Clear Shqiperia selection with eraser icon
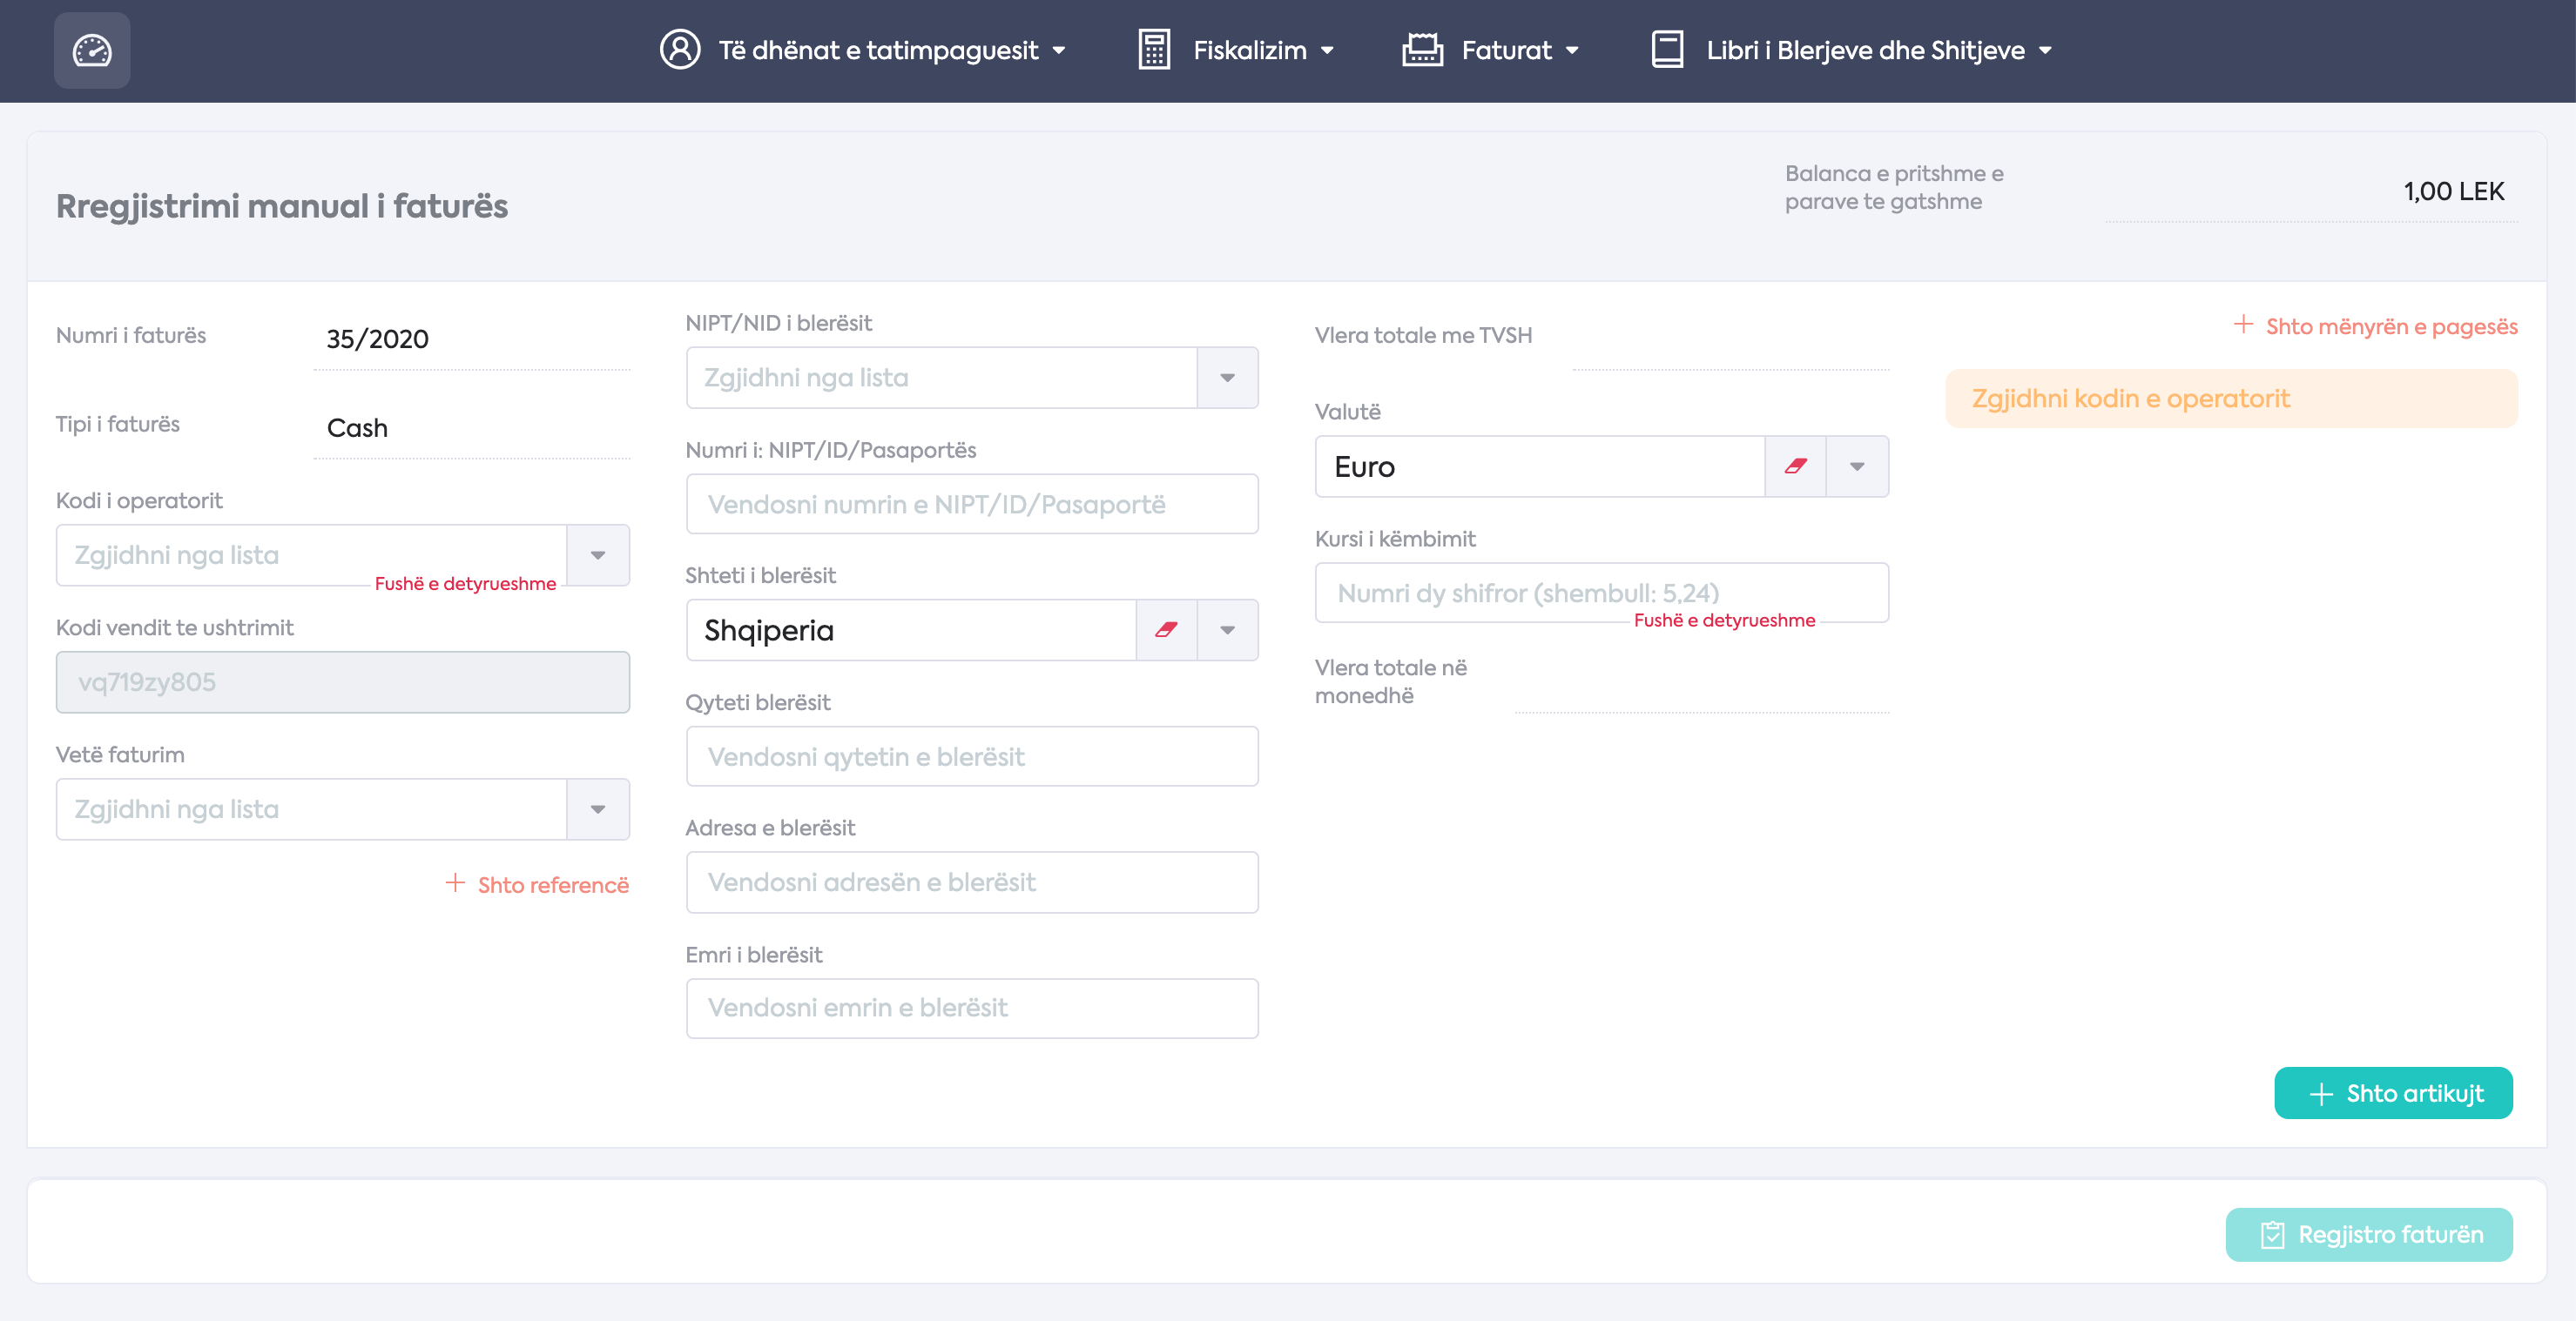Image resolution: width=2576 pixels, height=1321 pixels. click(1166, 629)
